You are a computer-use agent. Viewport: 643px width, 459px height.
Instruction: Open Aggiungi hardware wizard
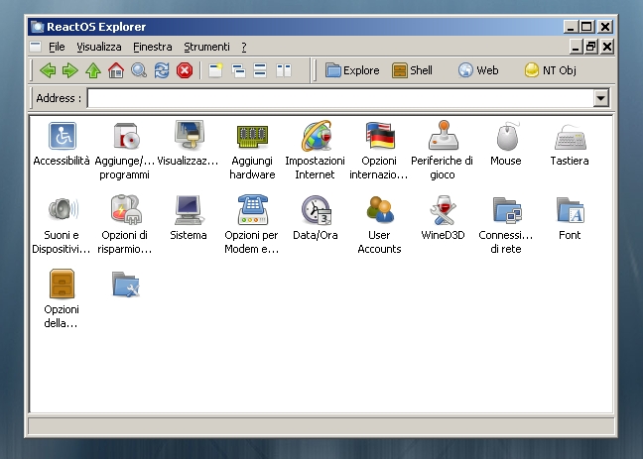[252, 151]
